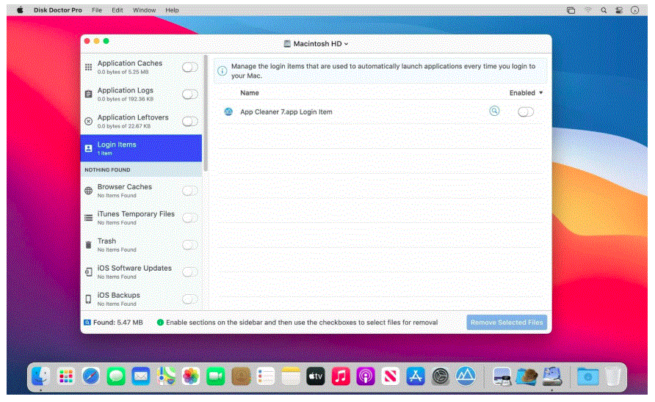The height and width of the screenshot is (402, 655).
Task: Select the Application Logs sidebar row label
Action: pos(126,90)
